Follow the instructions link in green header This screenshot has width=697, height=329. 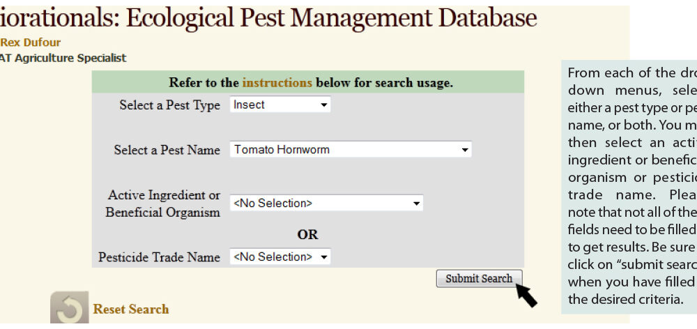point(277,83)
